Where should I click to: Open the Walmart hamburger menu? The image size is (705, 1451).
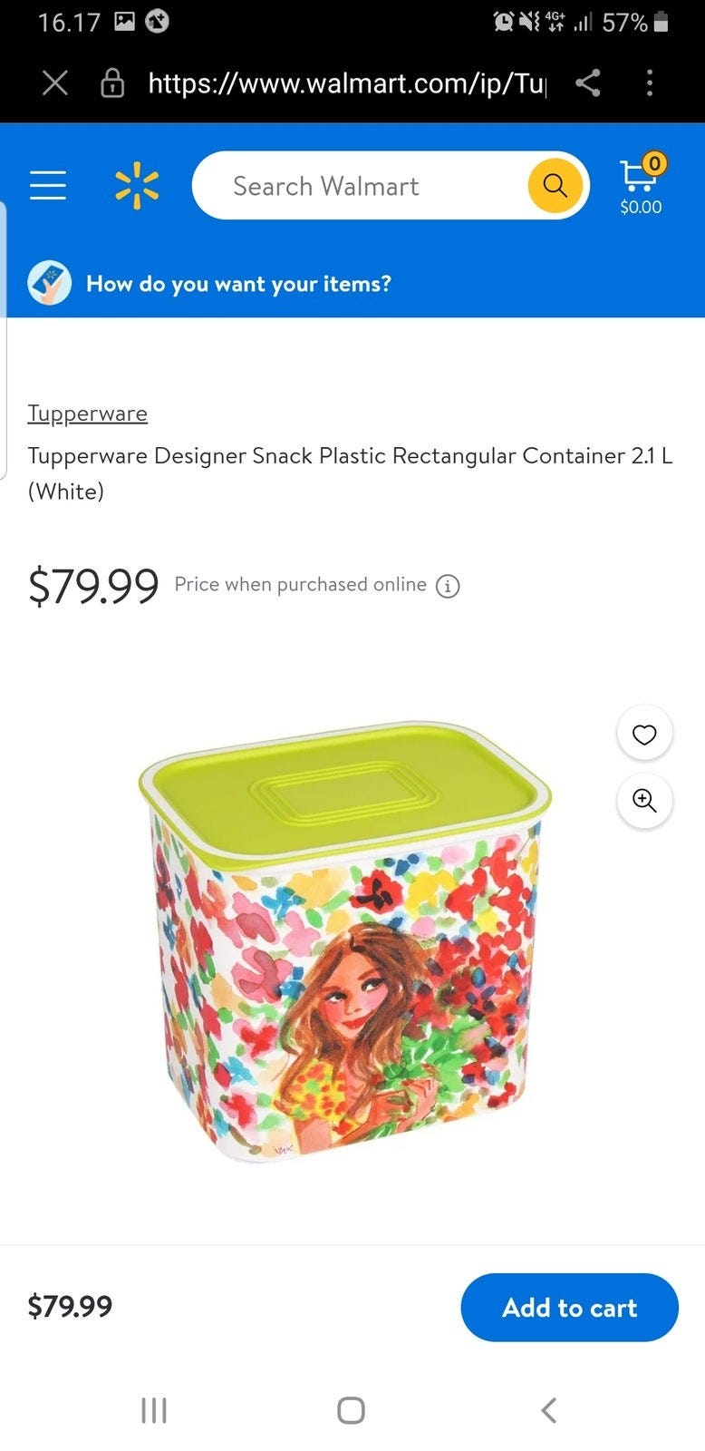(48, 185)
